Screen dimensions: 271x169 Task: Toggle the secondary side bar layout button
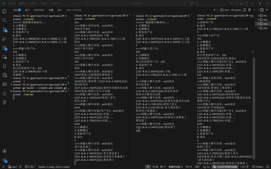(x=247, y=3)
